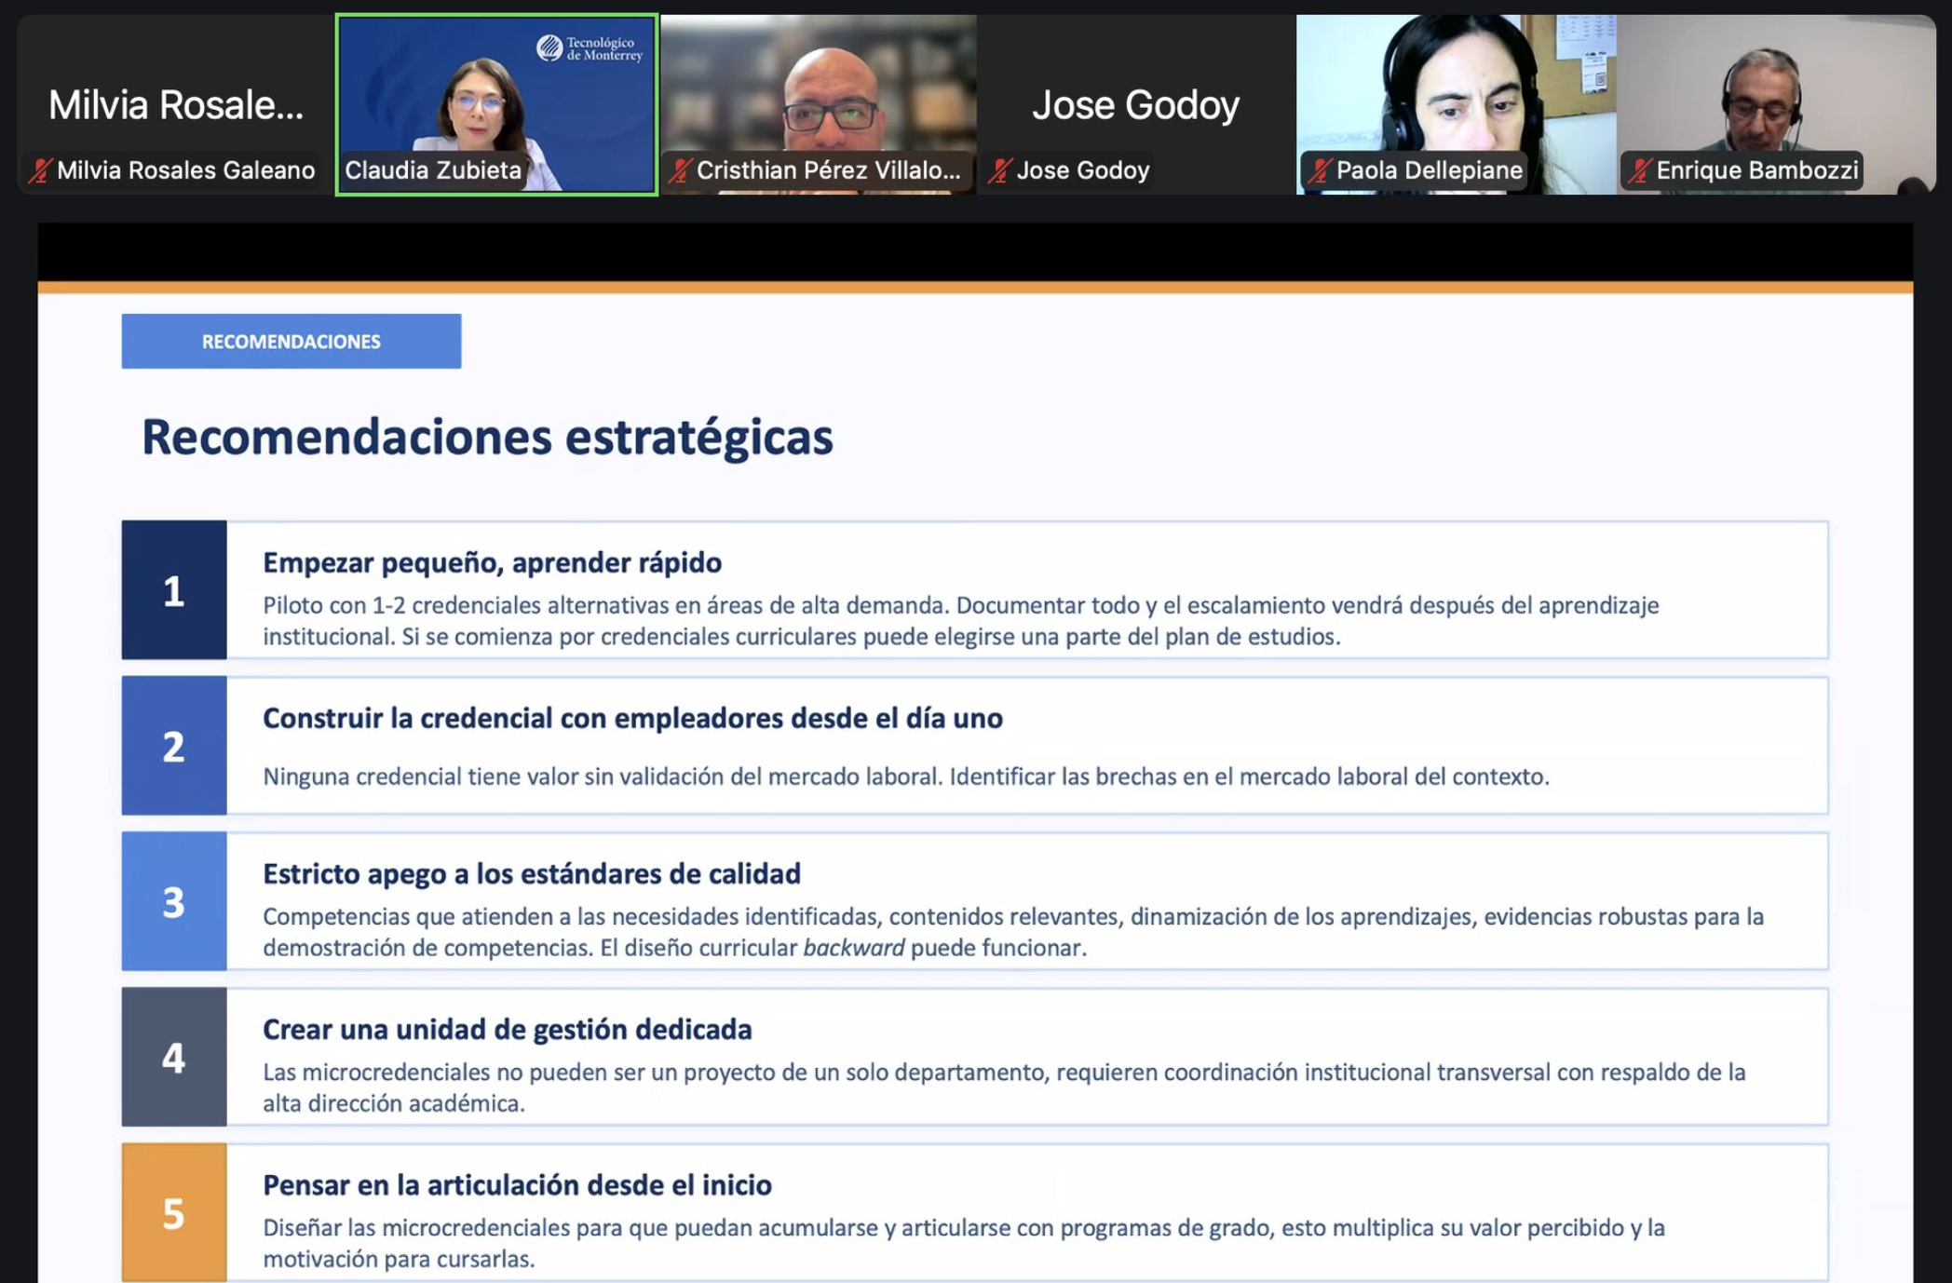Image resolution: width=1952 pixels, height=1283 pixels.
Task: Click the 'Enrique Bambozzi' name label
Action: [x=1756, y=170]
